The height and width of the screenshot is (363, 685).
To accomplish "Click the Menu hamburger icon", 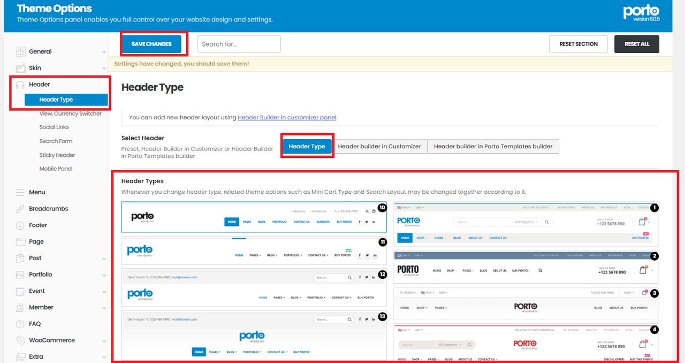I will coord(20,192).
